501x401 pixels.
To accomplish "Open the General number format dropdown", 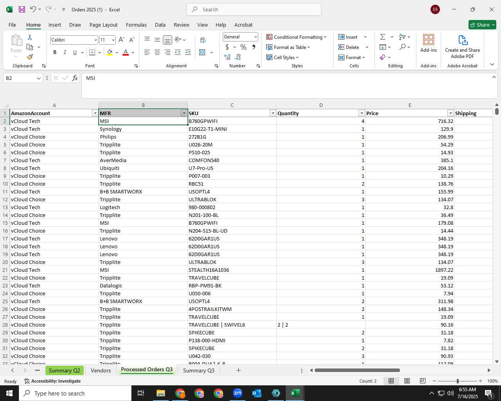I will [256, 37].
